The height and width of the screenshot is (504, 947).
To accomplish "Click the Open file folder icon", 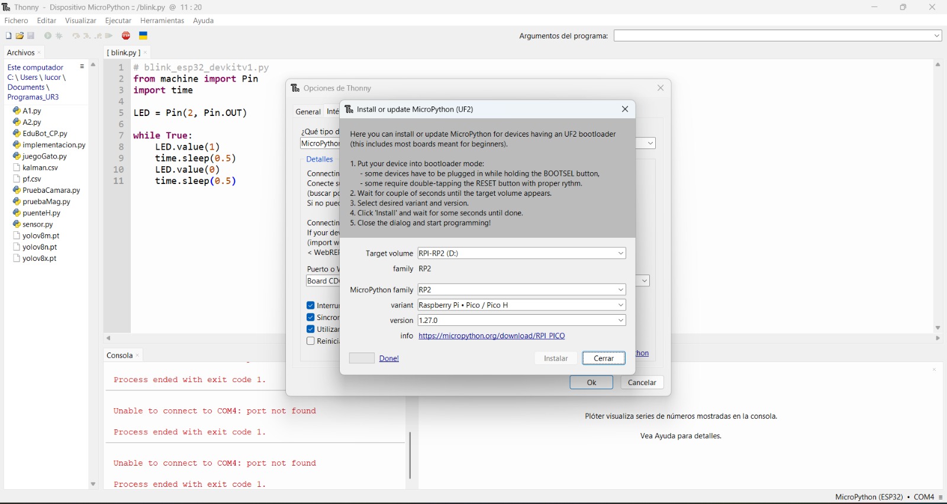I will tap(20, 36).
